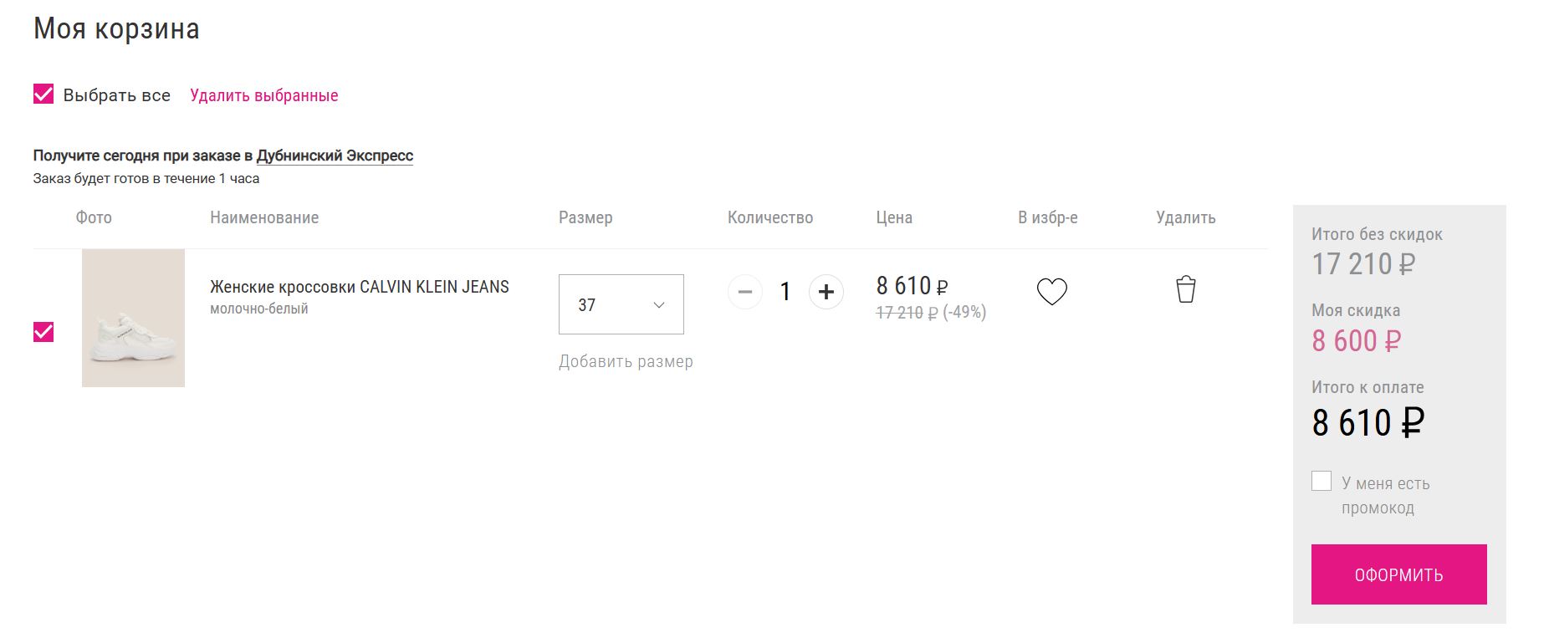Uncheck the CALVIN KLEIN sneakers item checkbox

coord(43,332)
